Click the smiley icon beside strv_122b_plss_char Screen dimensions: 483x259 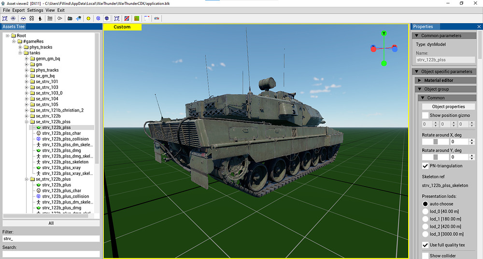[39, 133]
